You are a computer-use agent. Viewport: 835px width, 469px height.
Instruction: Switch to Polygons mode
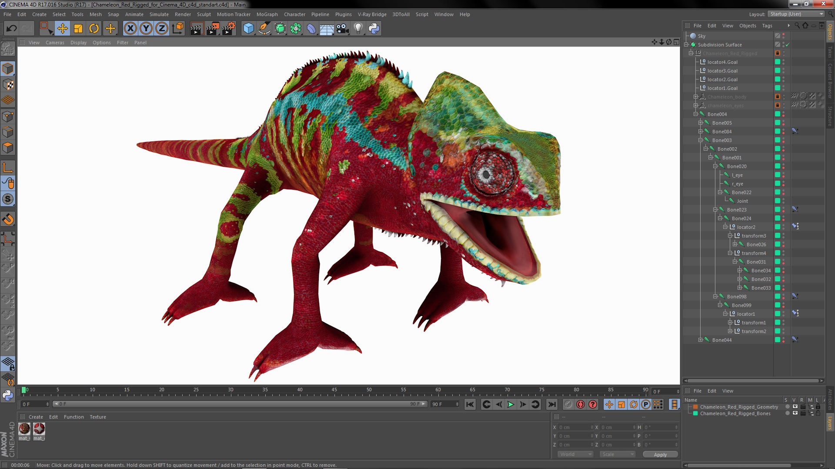(x=8, y=148)
